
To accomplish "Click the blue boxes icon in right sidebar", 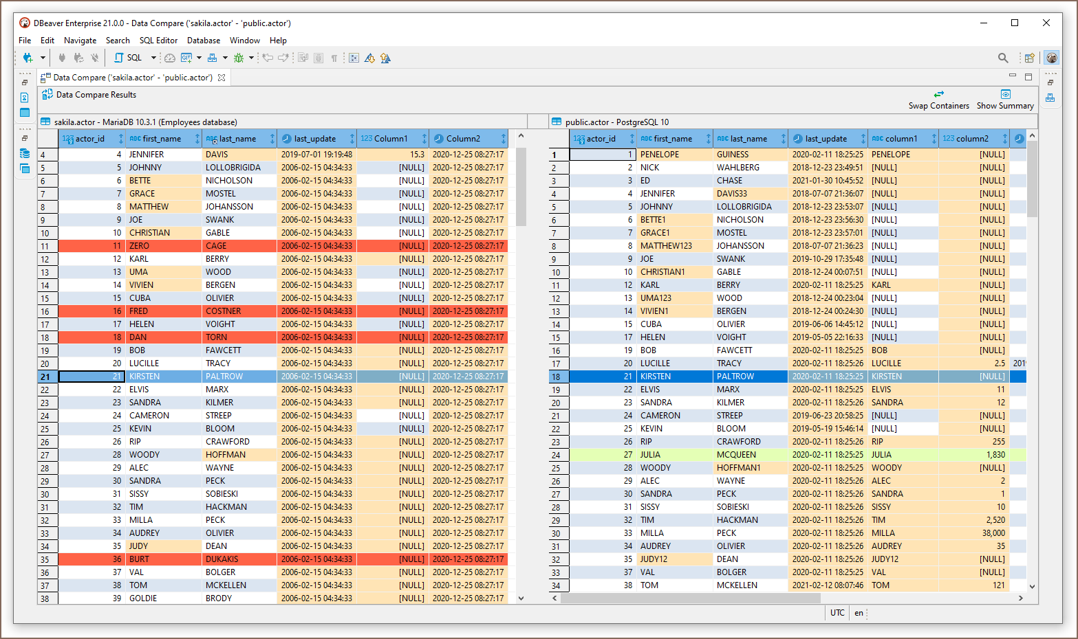I will tap(1050, 98).
